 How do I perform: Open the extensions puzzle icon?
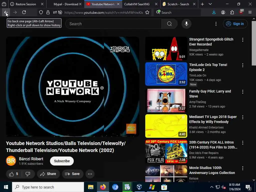pos(232,12)
